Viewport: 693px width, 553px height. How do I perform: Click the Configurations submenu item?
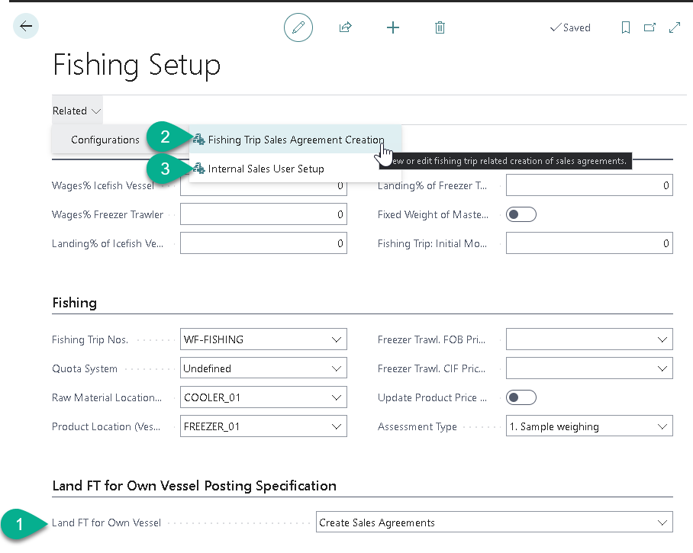[x=105, y=140]
